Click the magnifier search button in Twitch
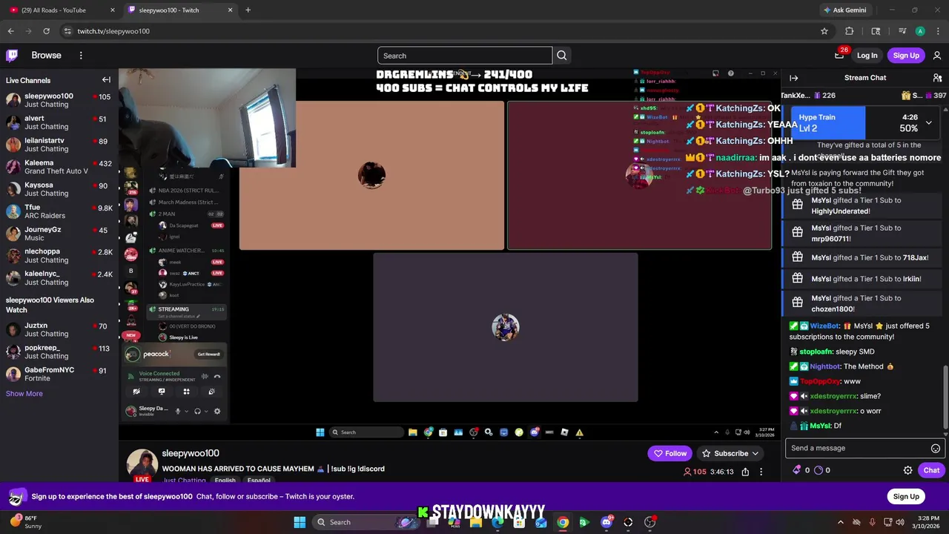Viewport: 949px width, 534px height. pos(562,56)
